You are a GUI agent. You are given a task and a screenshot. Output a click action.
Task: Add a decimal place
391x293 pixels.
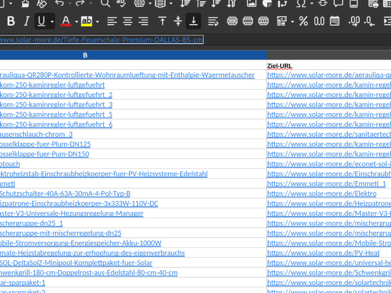tap(354, 21)
